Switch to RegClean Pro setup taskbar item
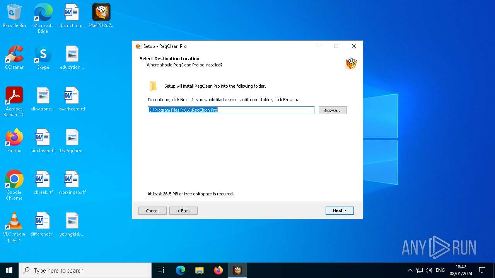This screenshot has height=278, width=495. 237,270
